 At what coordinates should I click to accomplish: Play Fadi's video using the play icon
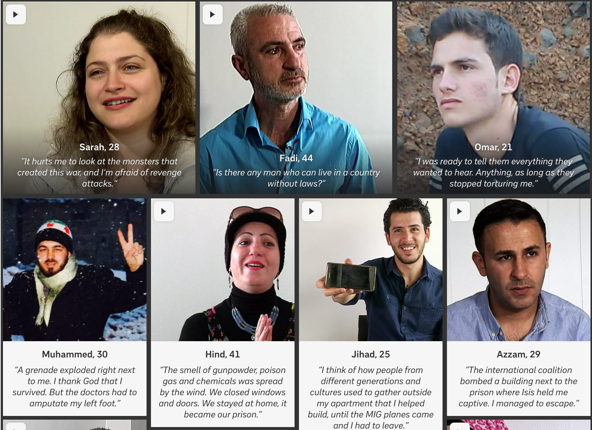(213, 14)
